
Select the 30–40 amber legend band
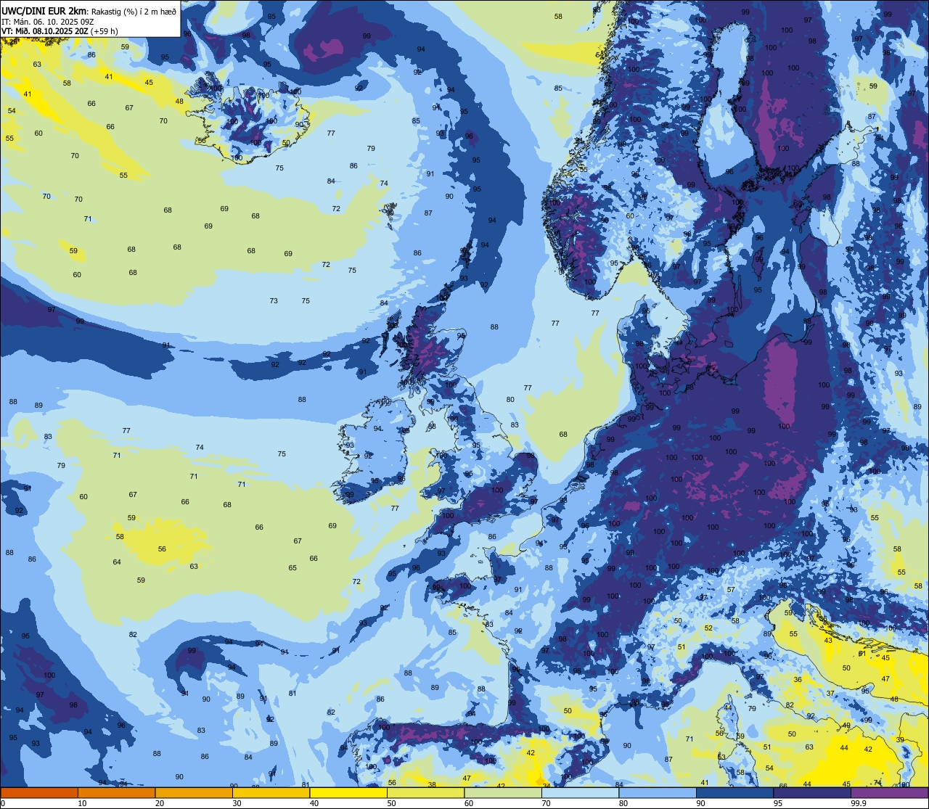[271, 792]
